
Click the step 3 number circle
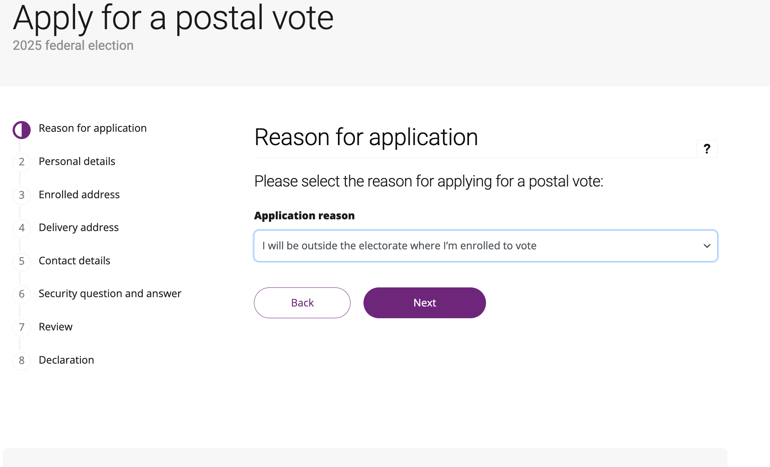pyautogui.click(x=22, y=195)
